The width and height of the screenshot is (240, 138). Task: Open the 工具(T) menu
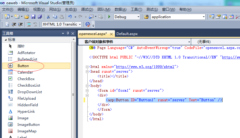coord(136,9)
